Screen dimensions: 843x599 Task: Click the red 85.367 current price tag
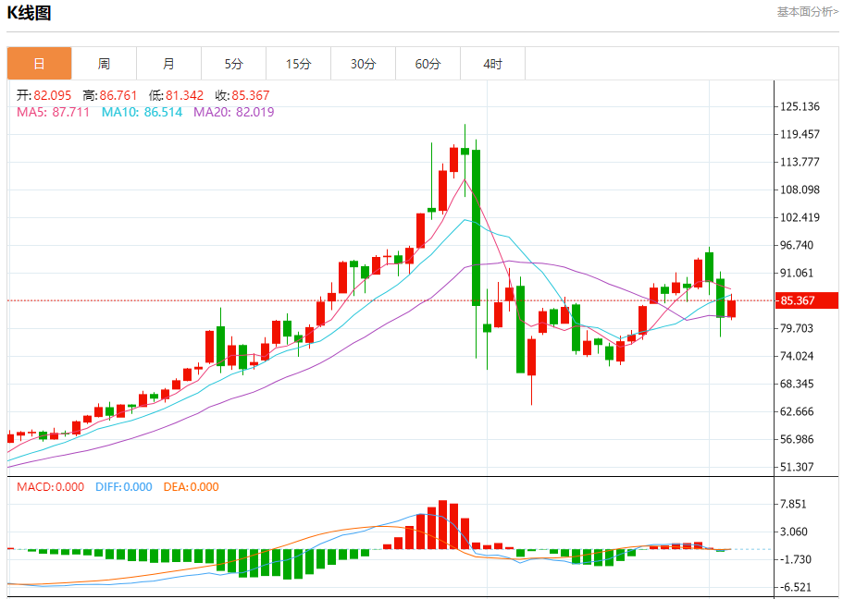pyautogui.click(x=806, y=300)
